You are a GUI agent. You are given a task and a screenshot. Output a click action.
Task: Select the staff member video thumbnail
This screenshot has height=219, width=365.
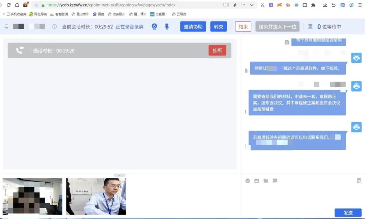(x=96, y=196)
